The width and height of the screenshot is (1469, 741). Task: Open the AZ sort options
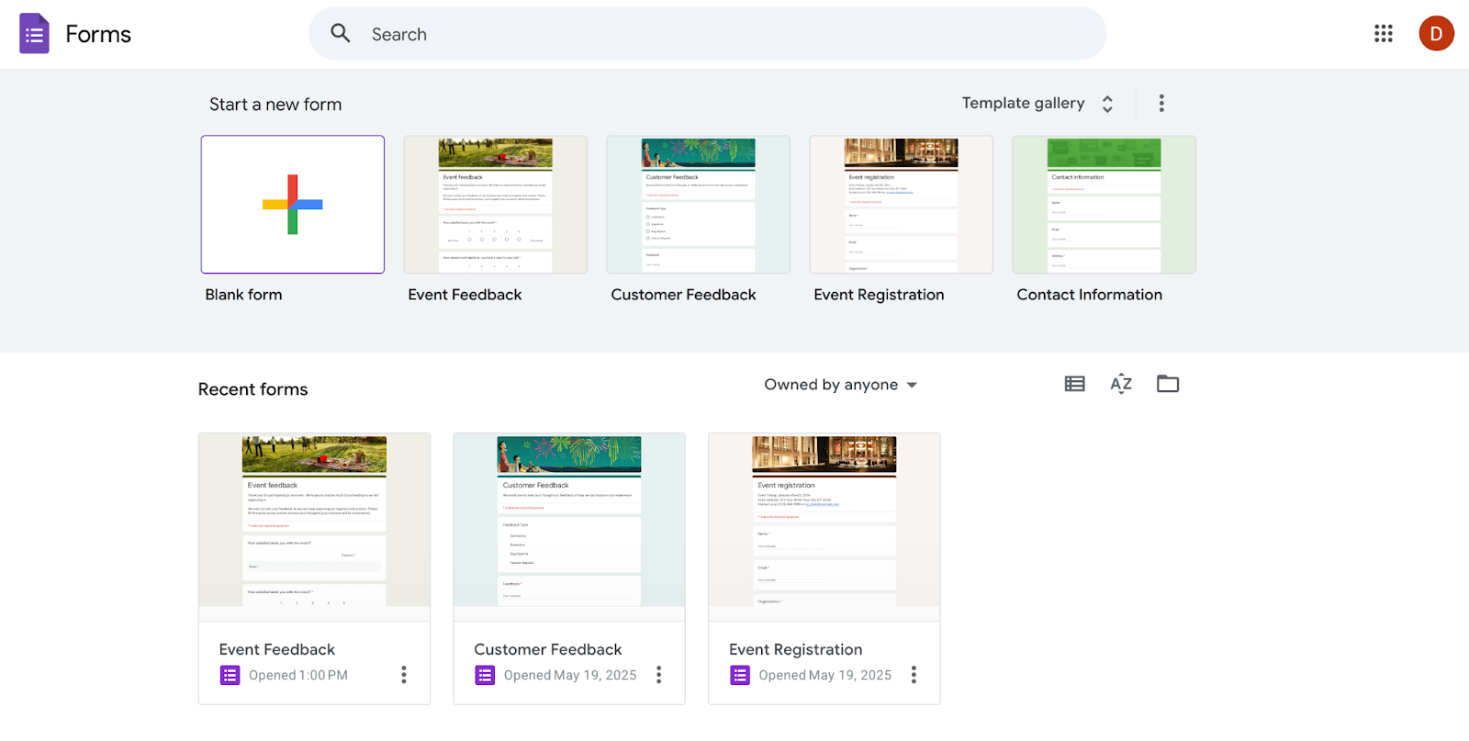click(x=1120, y=384)
